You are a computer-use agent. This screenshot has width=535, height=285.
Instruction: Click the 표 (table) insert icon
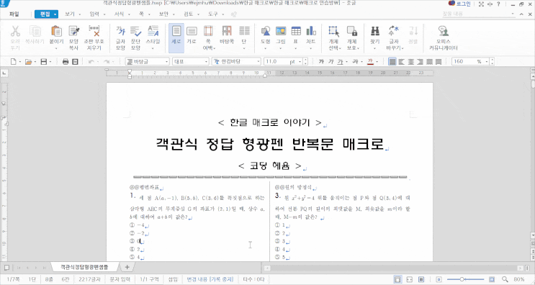pos(296,32)
